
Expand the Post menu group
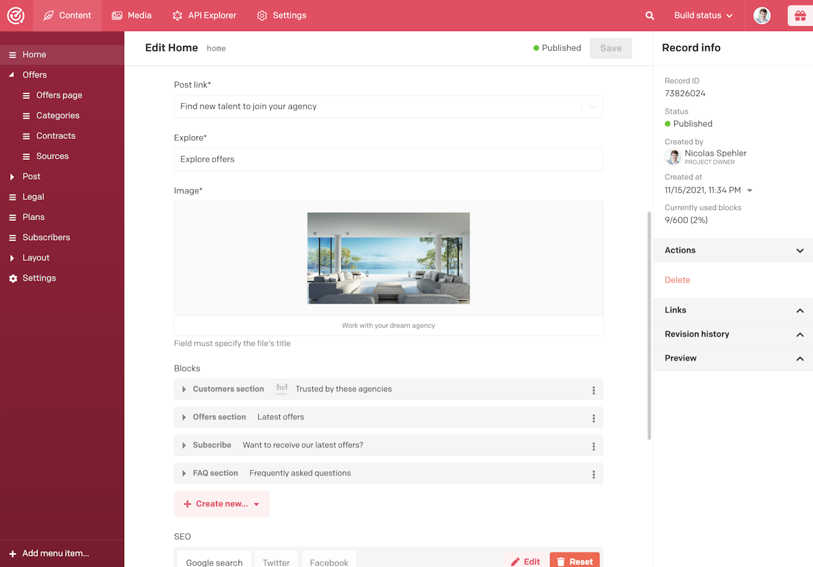tap(12, 177)
